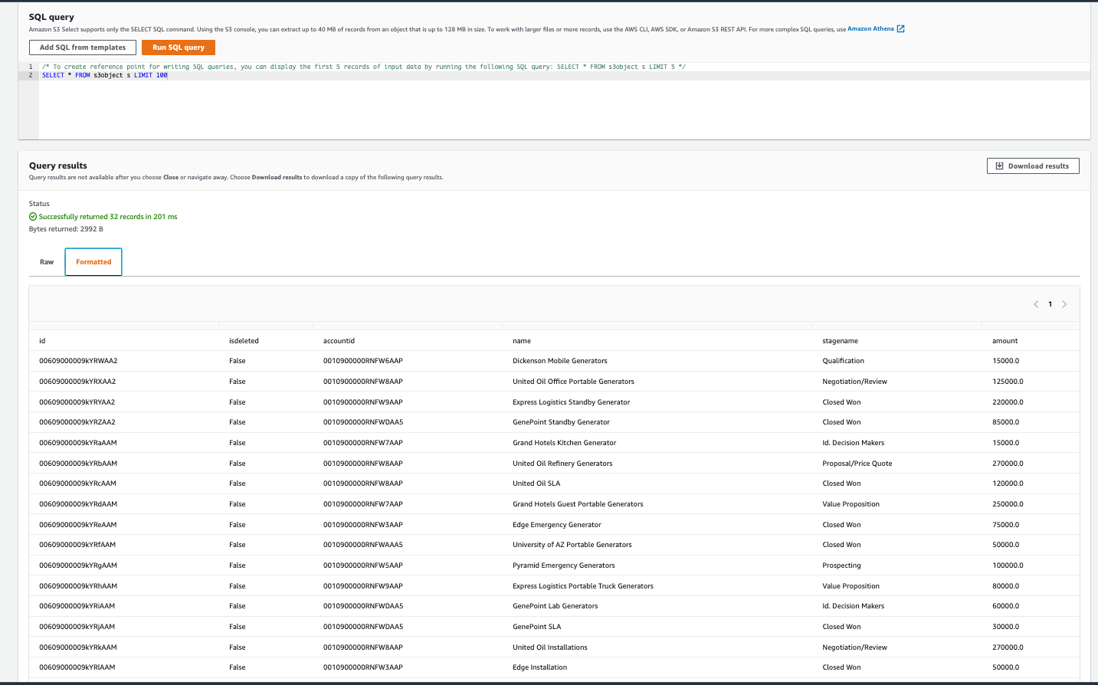Switch to the Raw results tab
1098x685 pixels.
47,262
